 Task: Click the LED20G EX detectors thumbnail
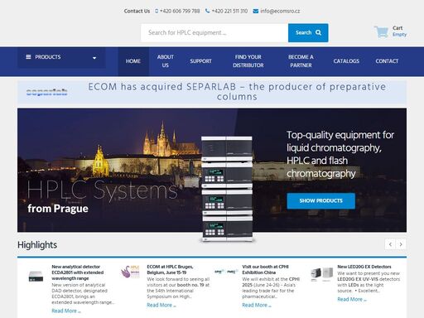(x=322, y=274)
